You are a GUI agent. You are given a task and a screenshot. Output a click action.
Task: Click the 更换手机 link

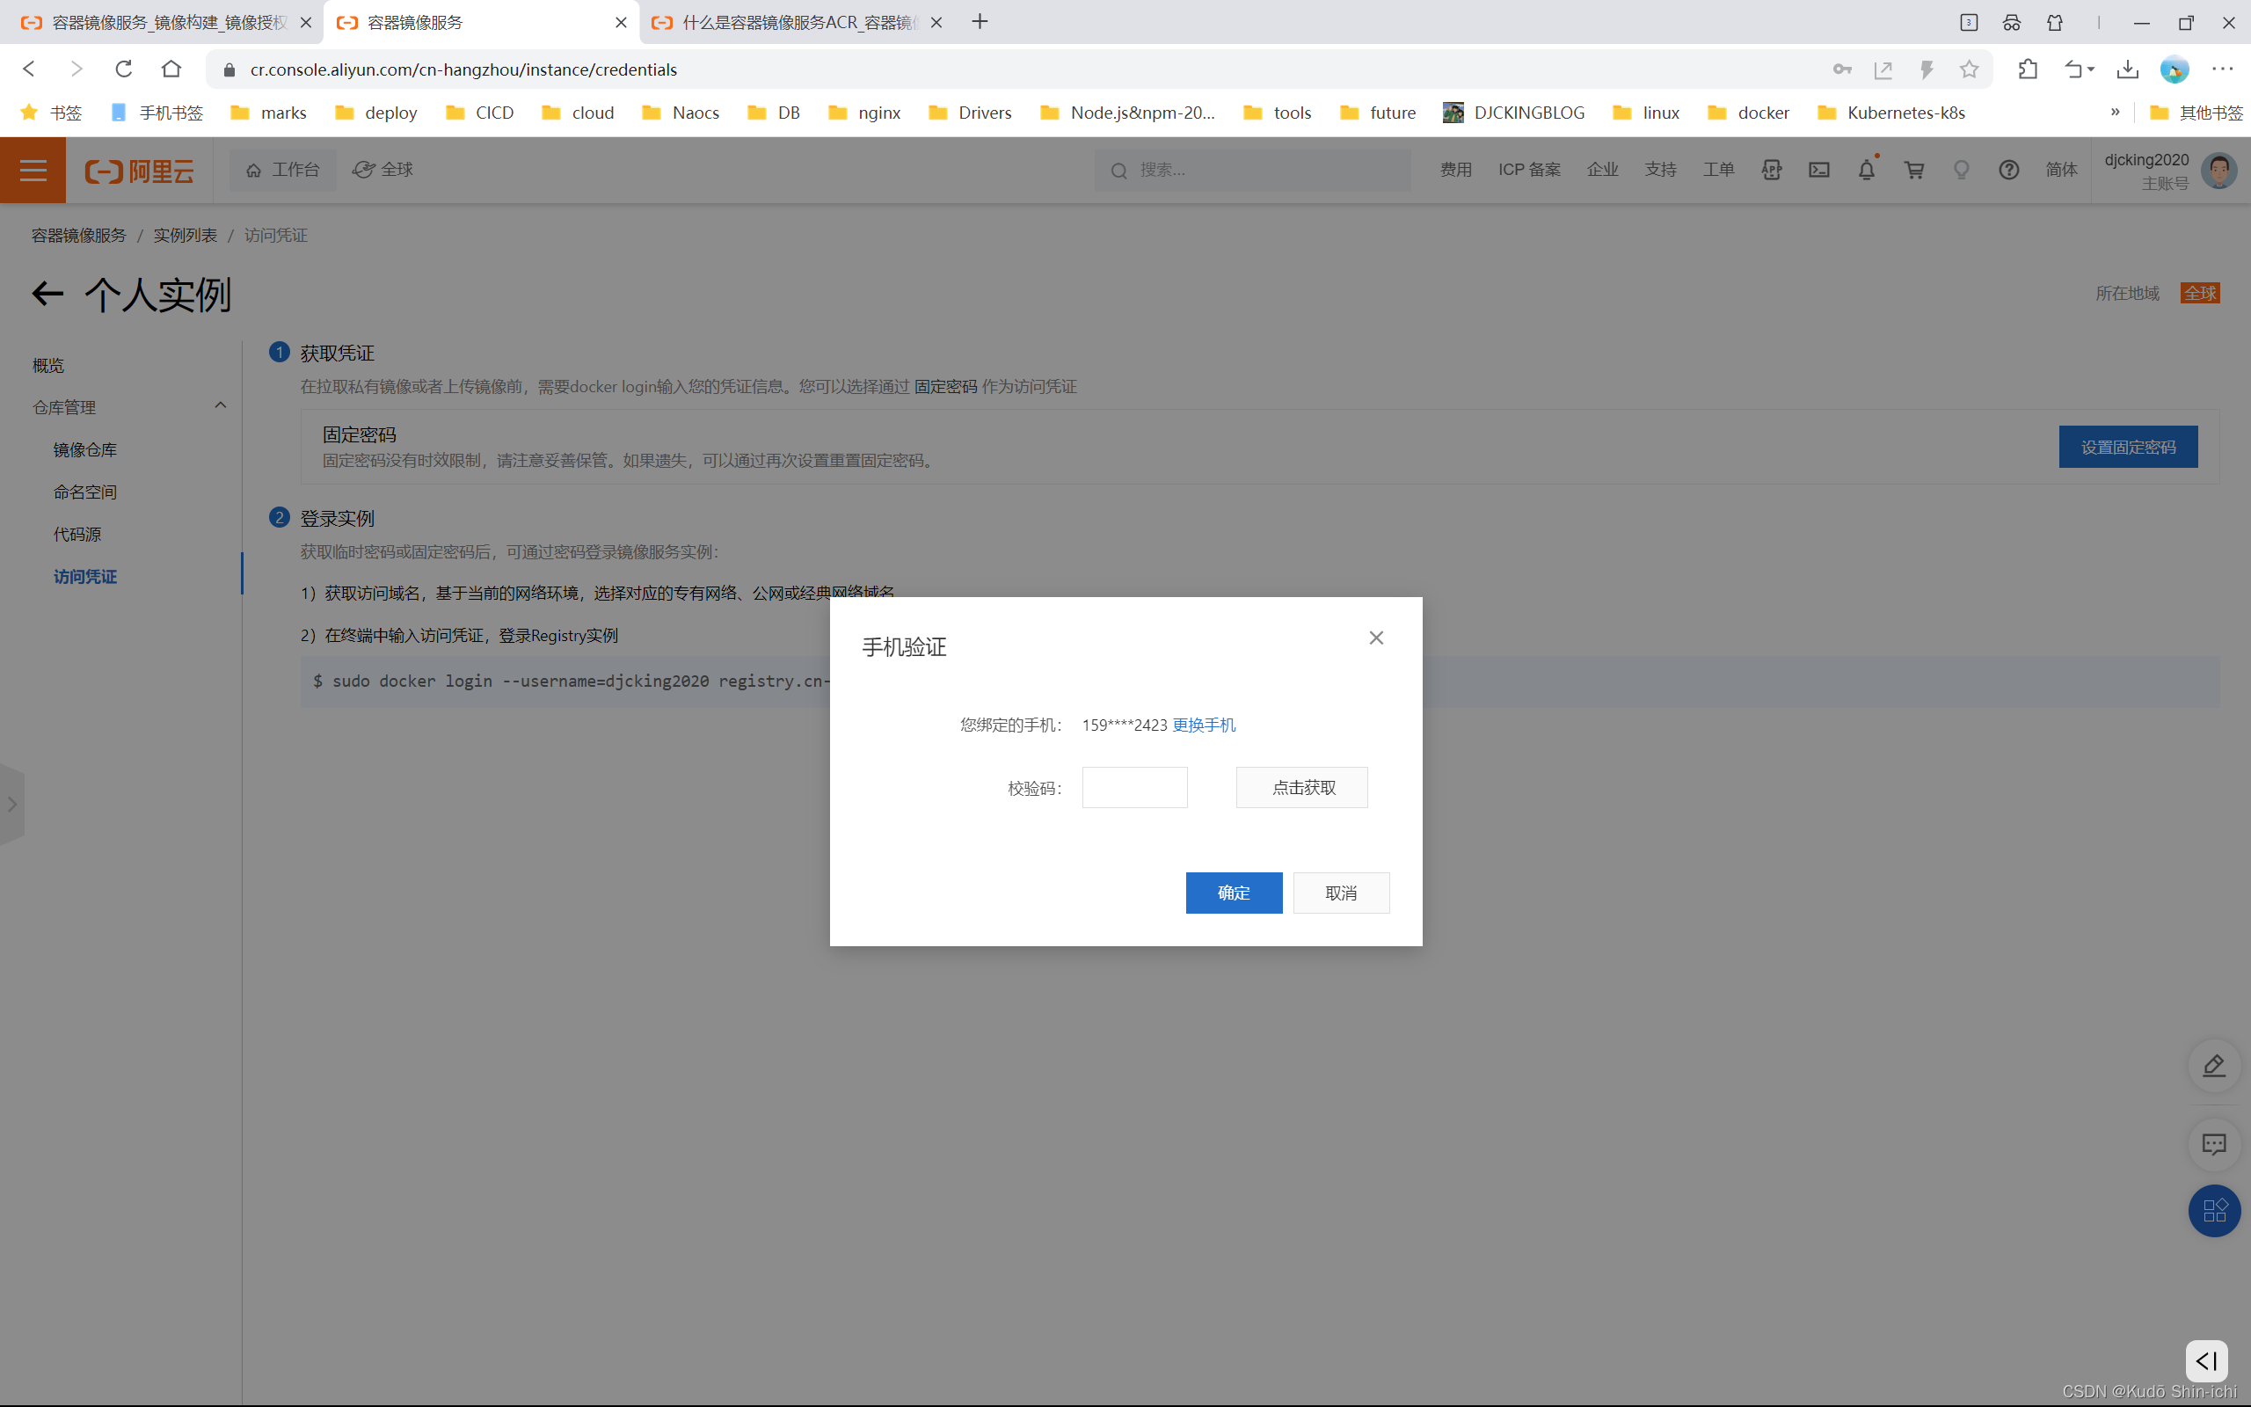point(1204,725)
